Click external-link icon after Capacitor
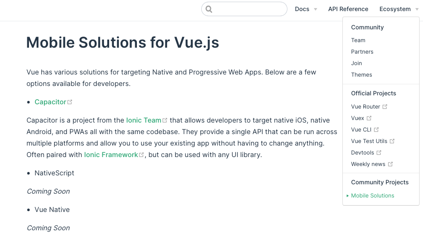 click(x=70, y=102)
